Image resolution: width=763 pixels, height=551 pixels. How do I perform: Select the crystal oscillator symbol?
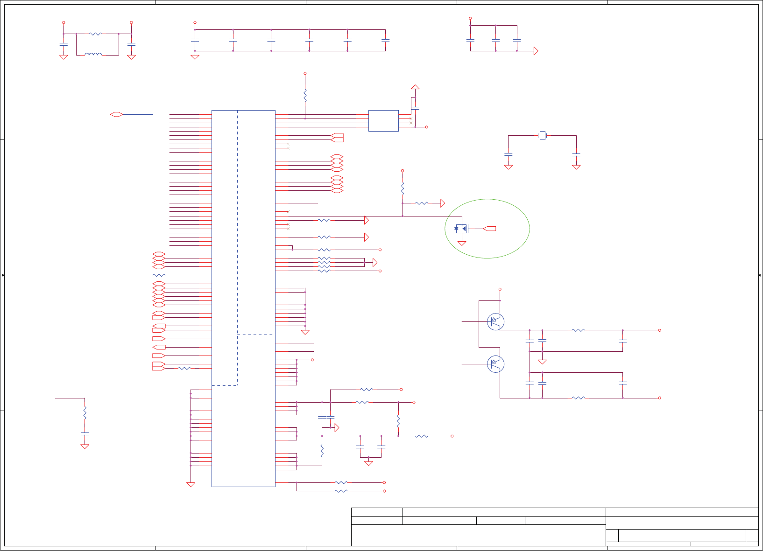543,136
